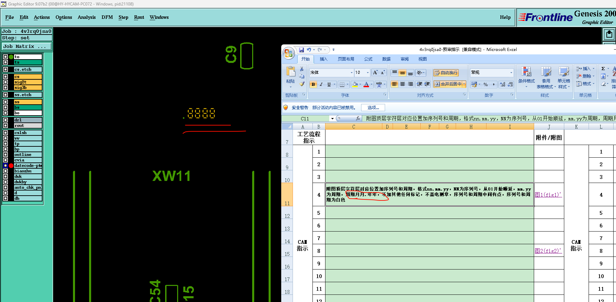Decrease font size in Excel ribbon
This screenshot has height=302, width=616.
tap(382, 73)
